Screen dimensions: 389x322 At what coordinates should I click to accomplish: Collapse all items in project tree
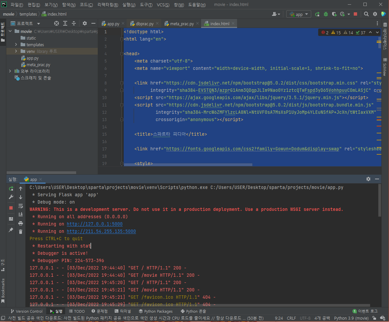tap(74, 23)
